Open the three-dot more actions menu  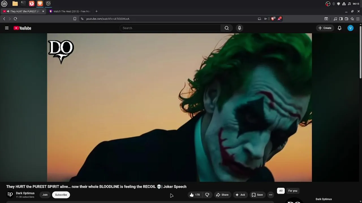tap(271, 195)
